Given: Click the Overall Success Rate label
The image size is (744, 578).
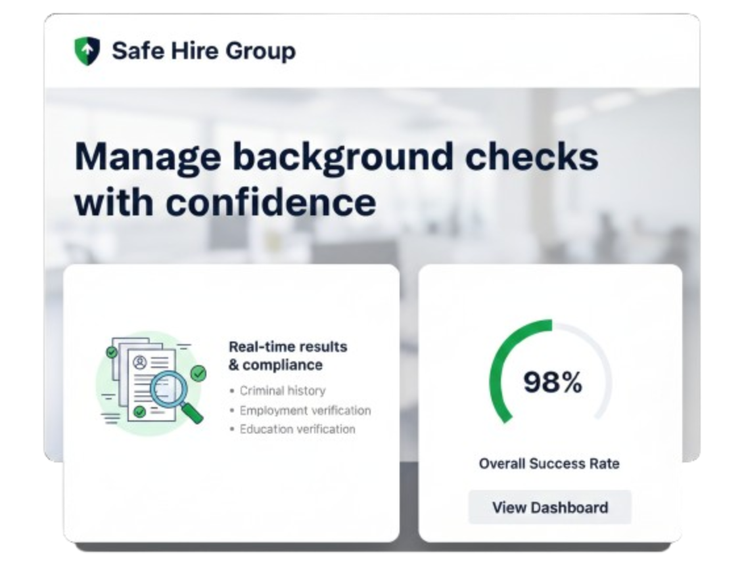Looking at the screenshot, I should coord(549,464).
